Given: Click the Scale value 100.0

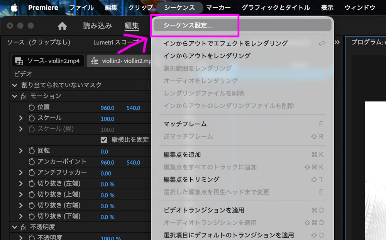Looking at the screenshot, I should [x=107, y=119].
